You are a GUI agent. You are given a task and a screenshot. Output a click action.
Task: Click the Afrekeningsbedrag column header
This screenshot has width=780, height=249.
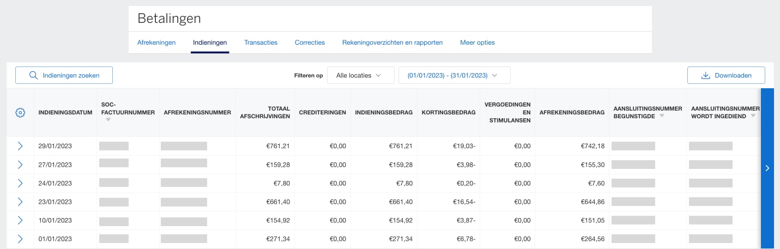coord(572,112)
